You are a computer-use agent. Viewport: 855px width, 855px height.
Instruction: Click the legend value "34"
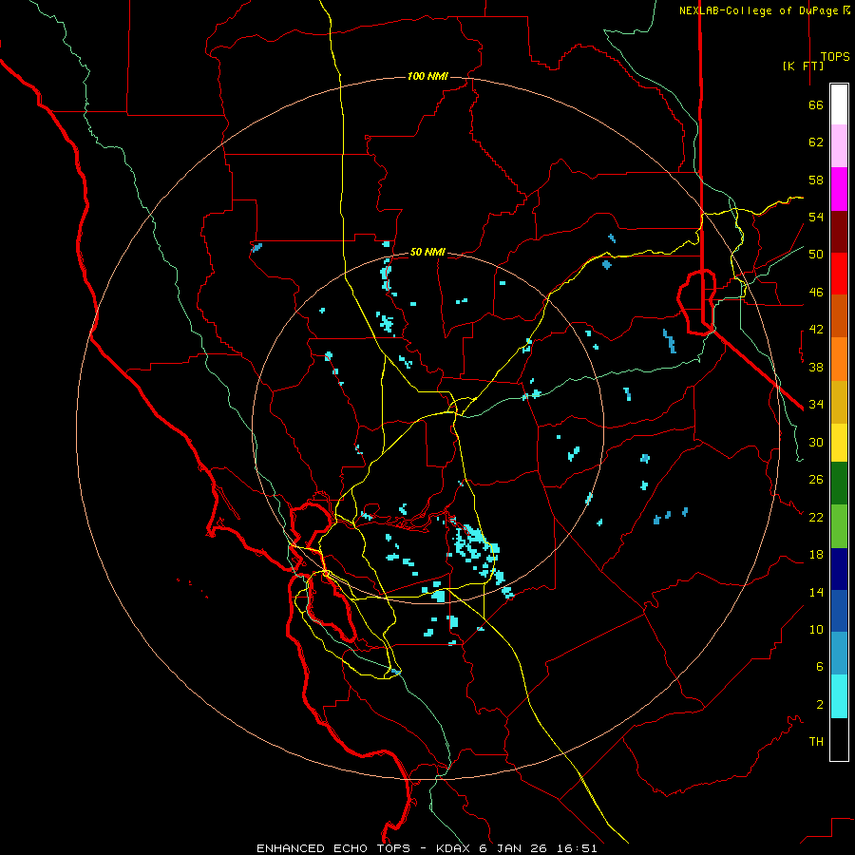tap(816, 405)
